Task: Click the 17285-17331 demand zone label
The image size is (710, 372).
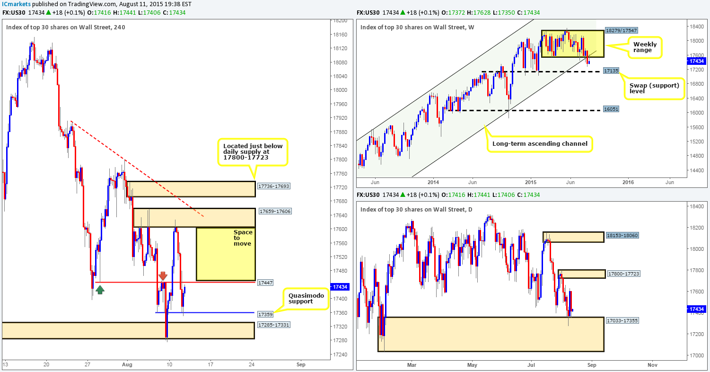Action: [x=273, y=325]
